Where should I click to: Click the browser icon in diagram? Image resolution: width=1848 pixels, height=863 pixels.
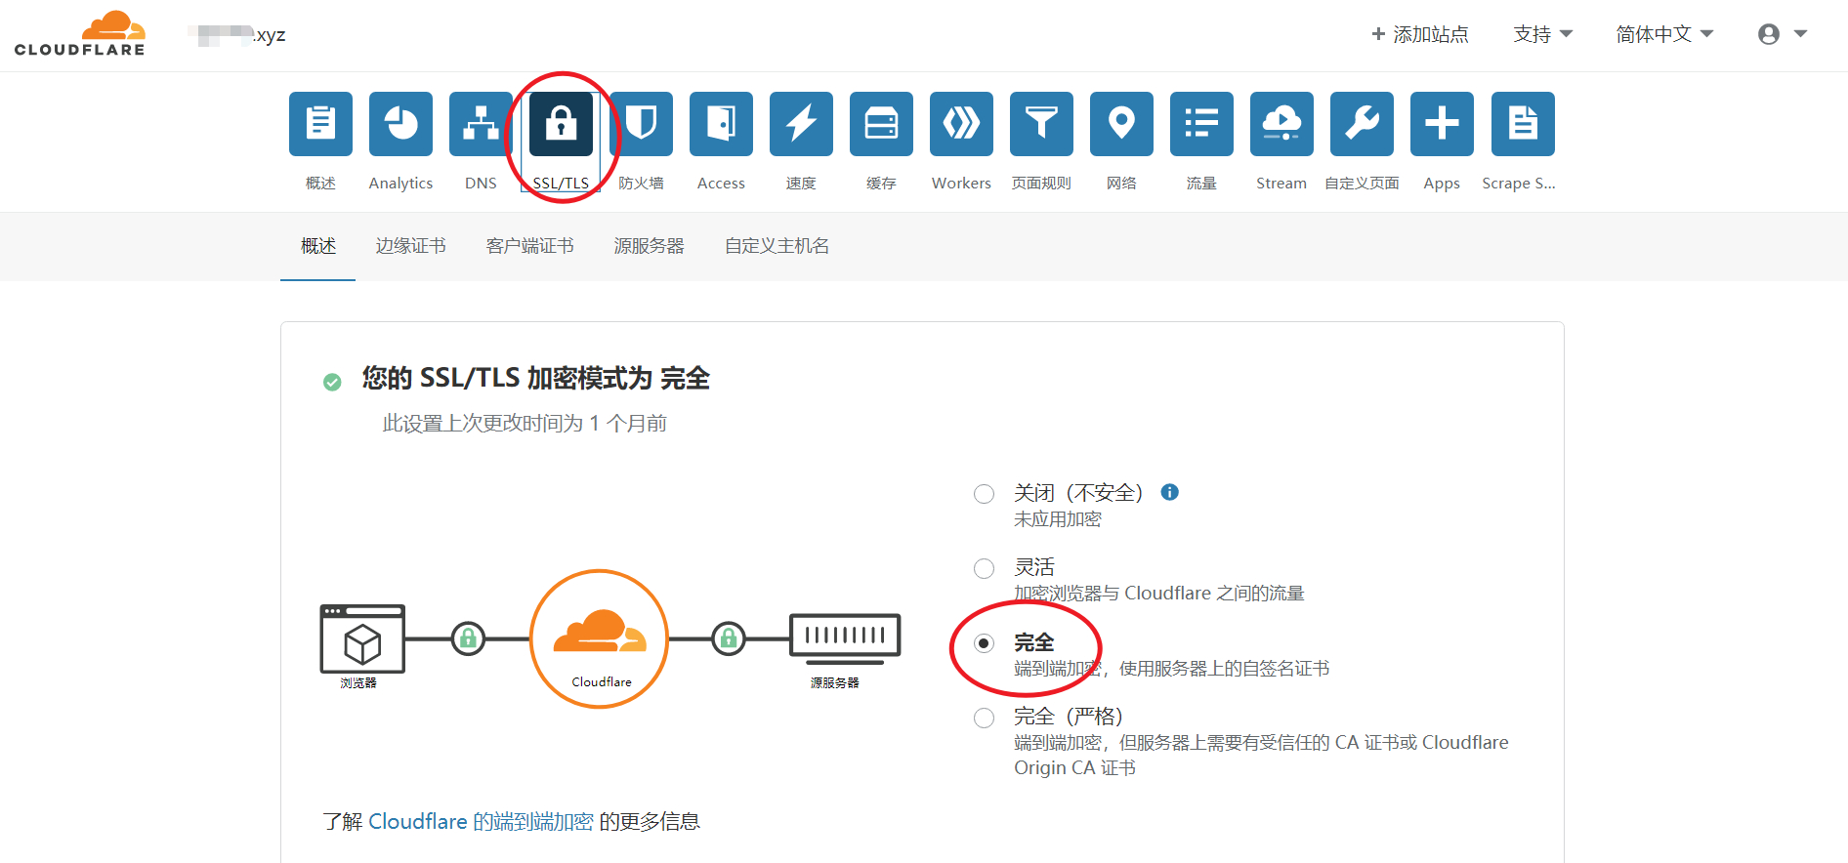point(362,638)
